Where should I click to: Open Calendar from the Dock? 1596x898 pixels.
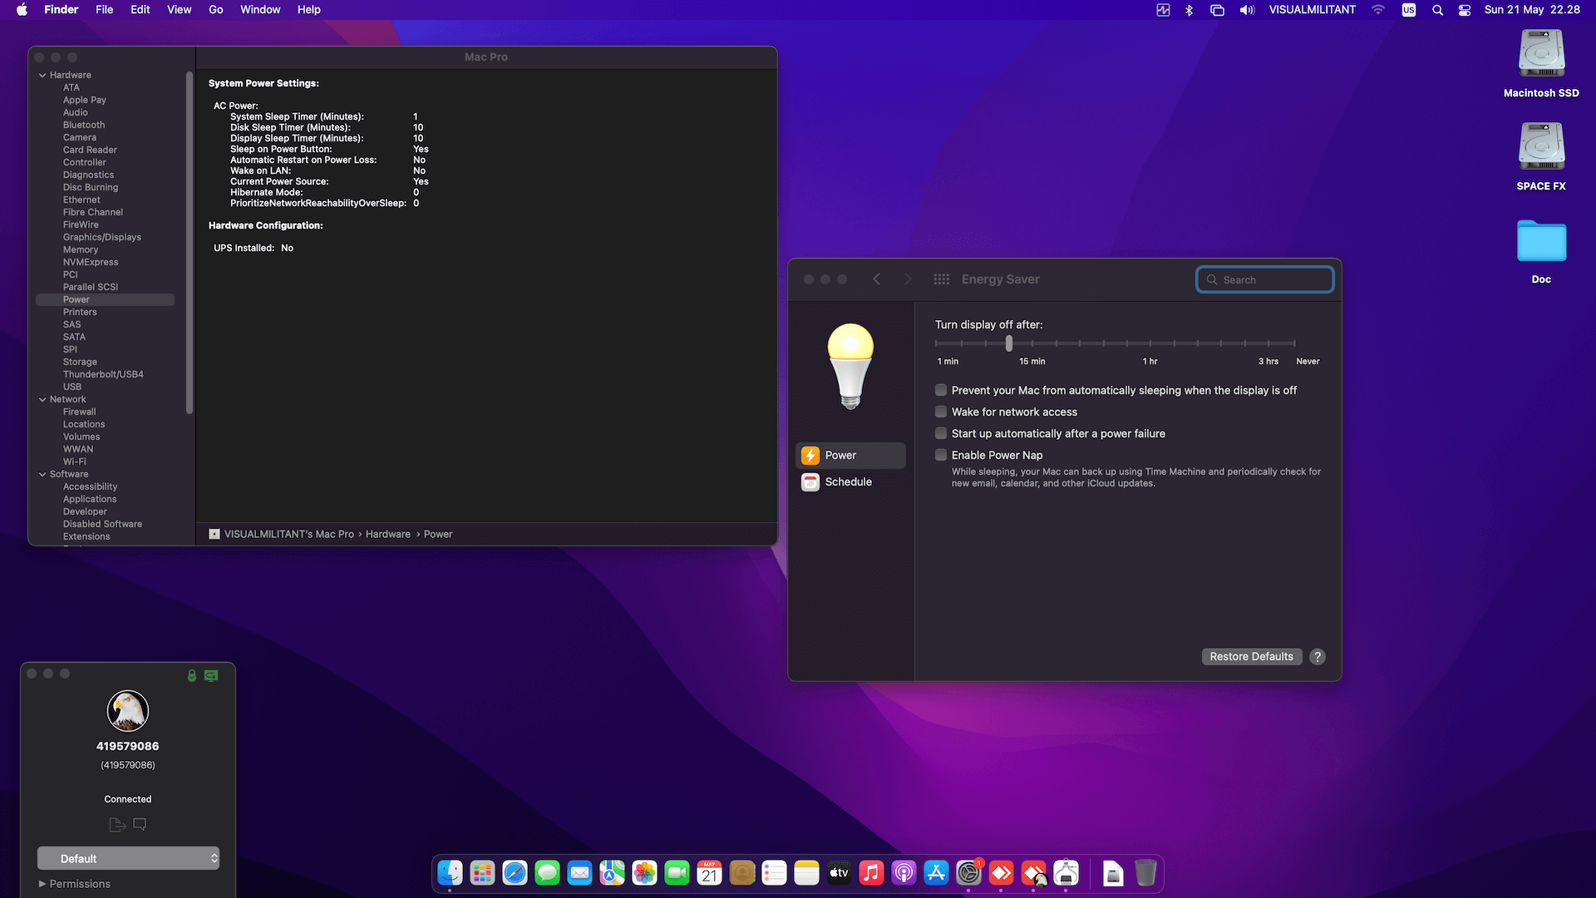pyautogui.click(x=709, y=873)
